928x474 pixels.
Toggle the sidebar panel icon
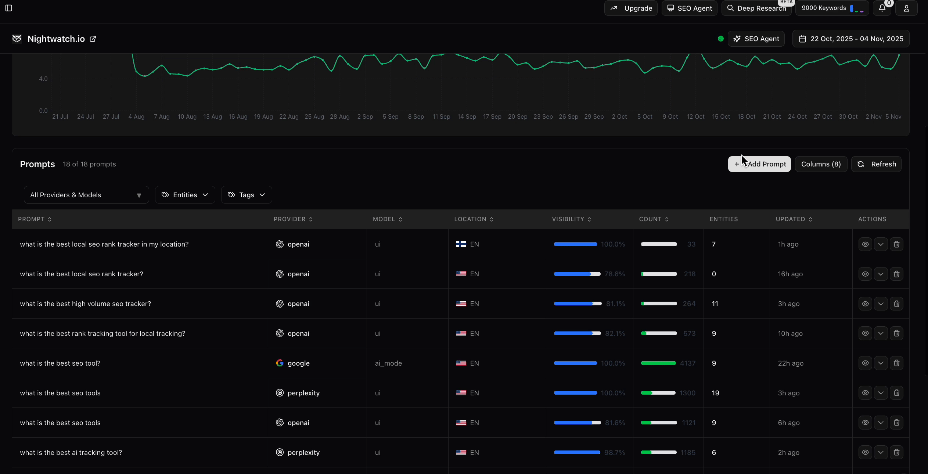coord(9,8)
